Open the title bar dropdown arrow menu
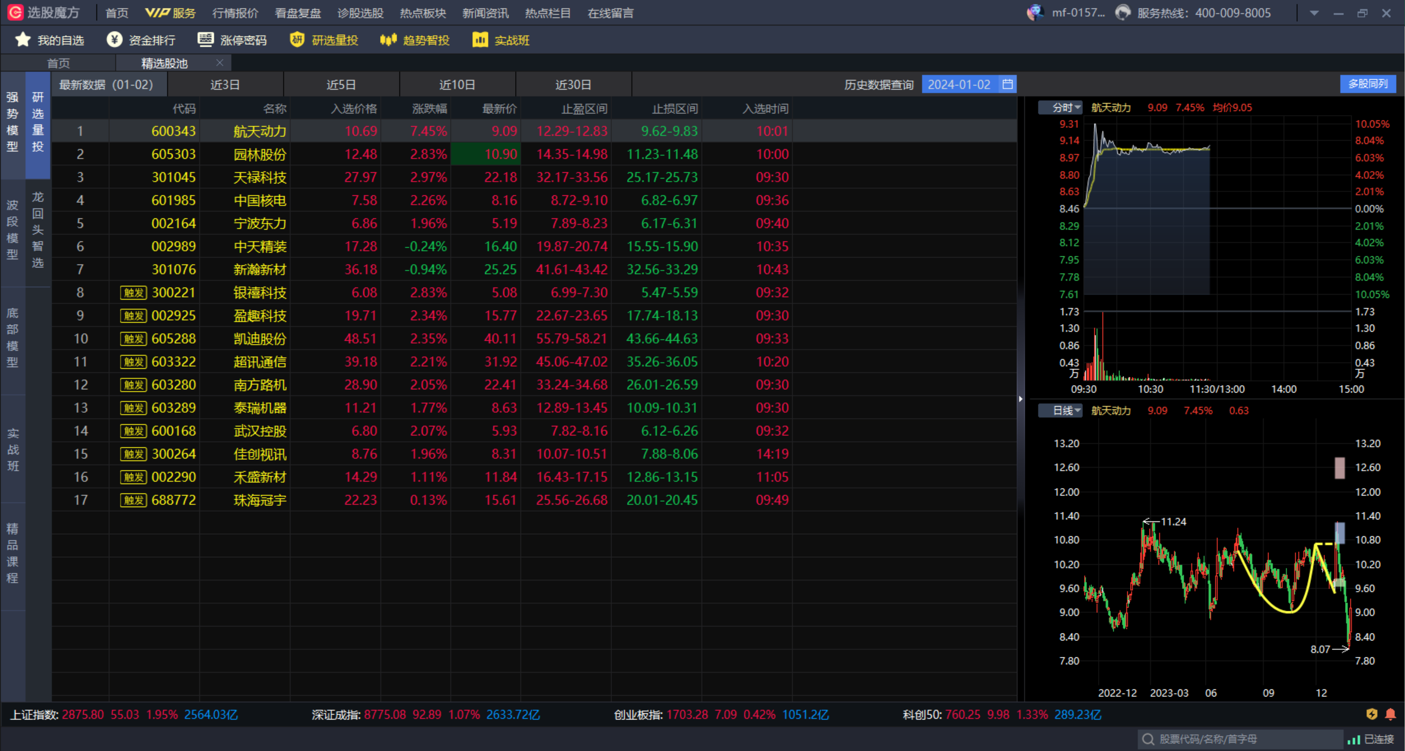Viewport: 1405px width, 751px height. [x=1314, y=13]
